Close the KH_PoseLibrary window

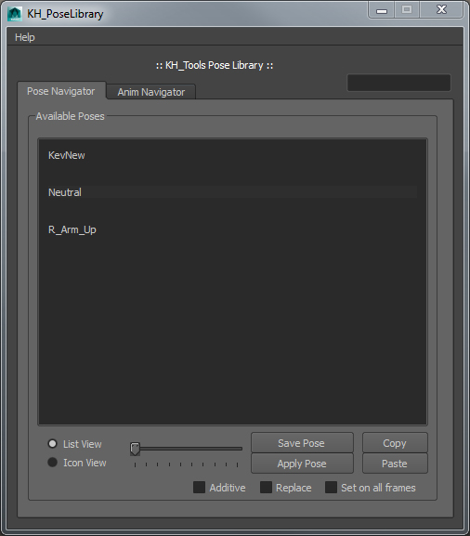441,9
